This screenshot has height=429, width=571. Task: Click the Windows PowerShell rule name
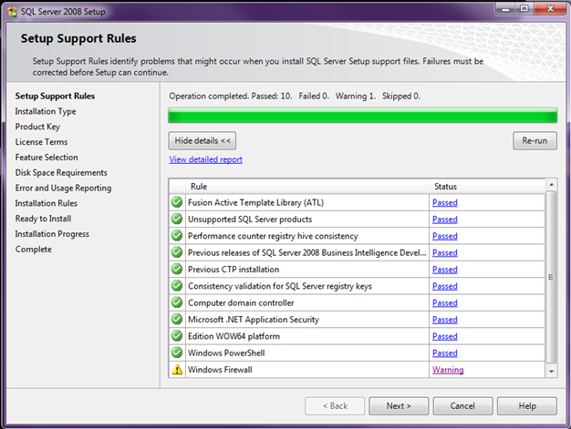pos(226,353)
